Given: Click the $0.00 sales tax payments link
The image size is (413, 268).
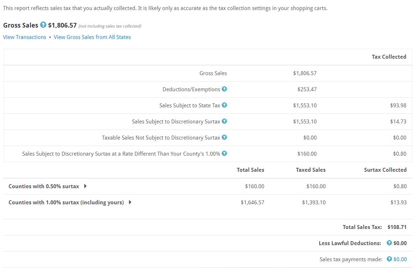Looking at the screenshot, I should pos(400,259).
